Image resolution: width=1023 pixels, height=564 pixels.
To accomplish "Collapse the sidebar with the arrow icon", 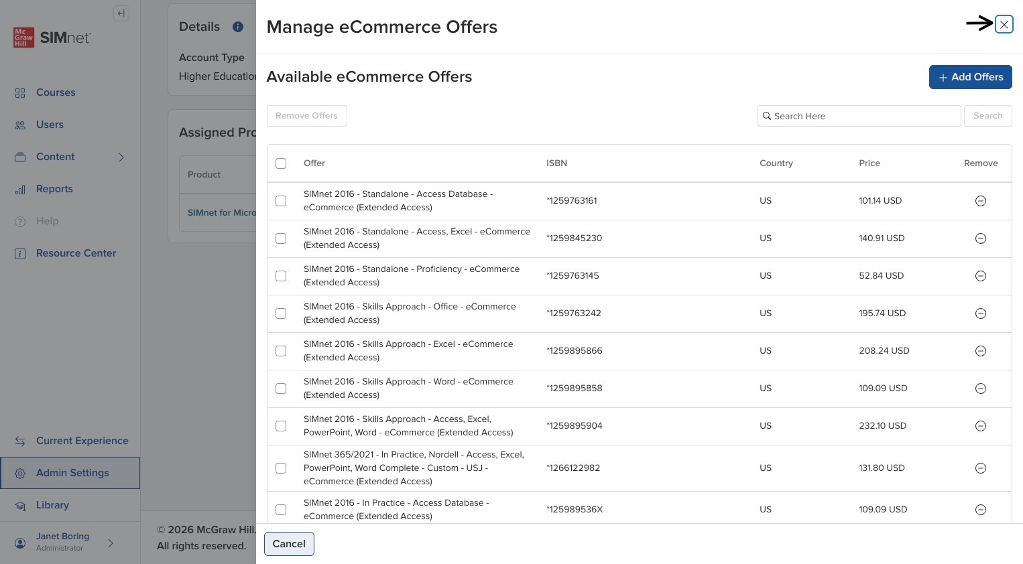I will [121, 13].
